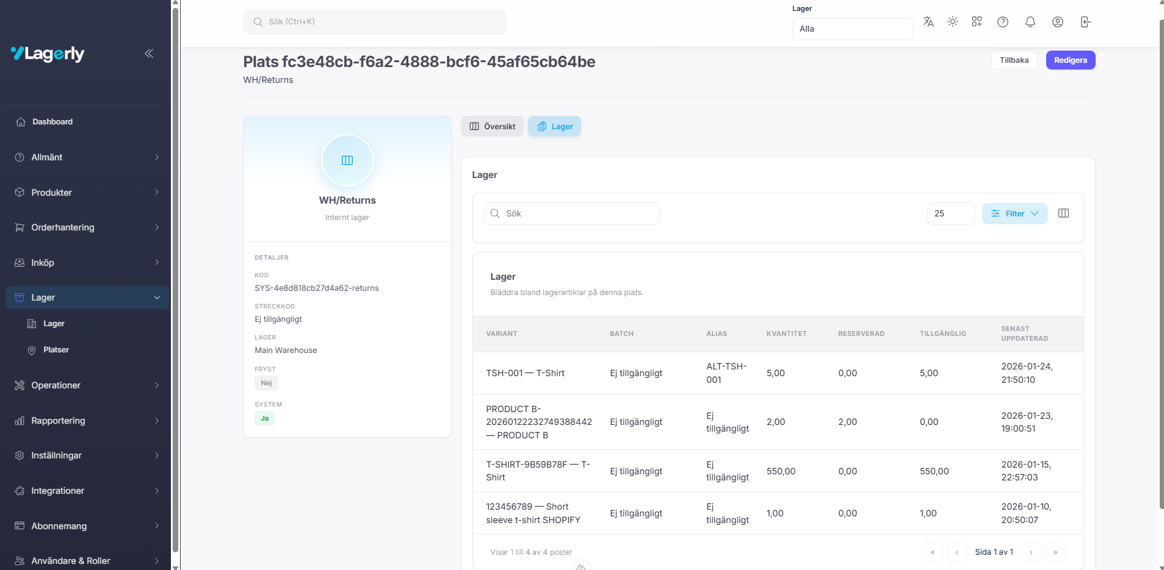Collapse the sidebar with double-chevron icon
This screenshot has width=1164, height=570.
point(149,54)
